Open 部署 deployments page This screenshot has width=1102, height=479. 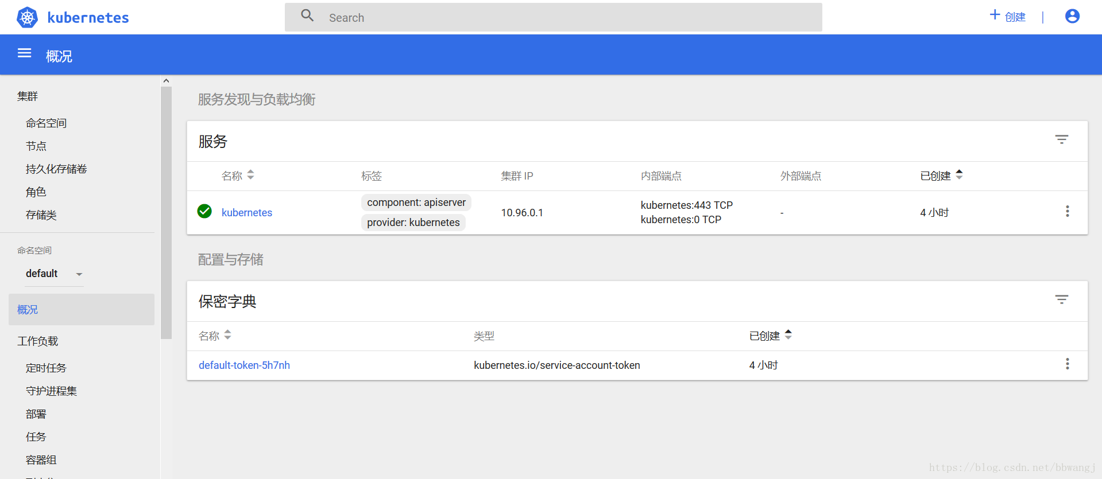pyautogui.click(x=36, y=414)
